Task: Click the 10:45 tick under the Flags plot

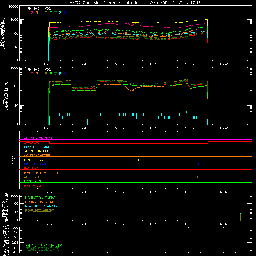Action: point(224,192)
